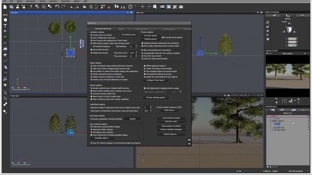Click the colored dots paint icon
Image resolution: width=312 pixels, height=175 pixels.
[103, 7]
